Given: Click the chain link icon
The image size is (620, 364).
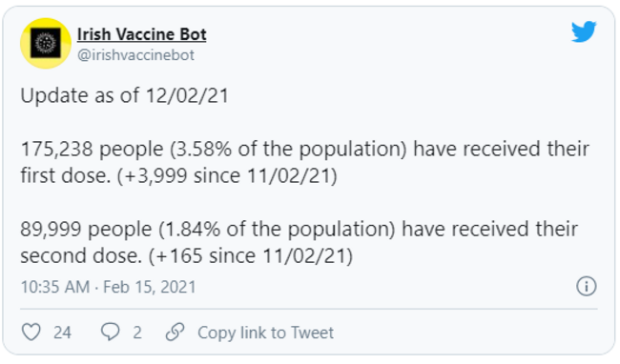Looking at the screenshot, I should (x=175, y=332).
